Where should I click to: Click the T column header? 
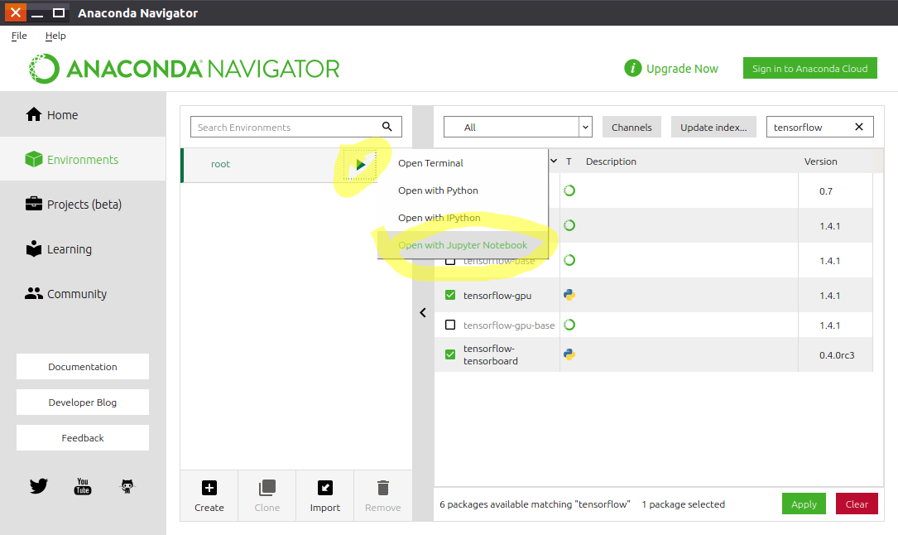pyautogui.click(x=569, y=161)
